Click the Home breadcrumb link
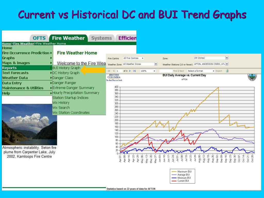The width and height of the screenshot is (264, 198). pyautogui.click(x=6, y=44)
